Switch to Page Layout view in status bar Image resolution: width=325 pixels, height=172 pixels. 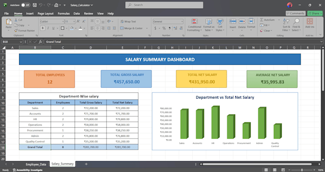(x=275, y=170)
